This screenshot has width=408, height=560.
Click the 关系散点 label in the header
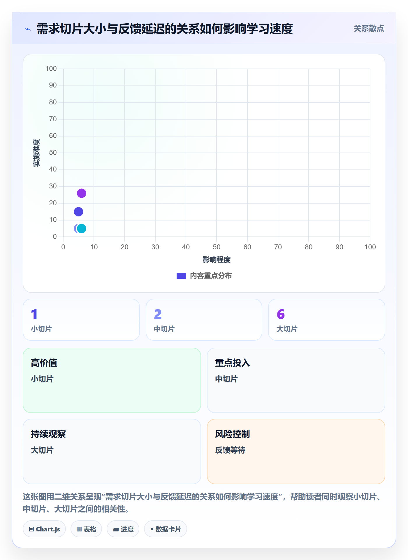369,29
